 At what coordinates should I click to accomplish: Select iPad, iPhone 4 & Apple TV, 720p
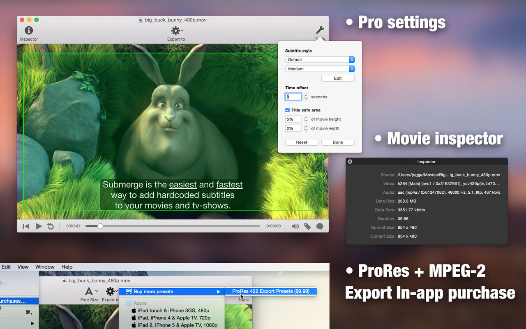171,318
